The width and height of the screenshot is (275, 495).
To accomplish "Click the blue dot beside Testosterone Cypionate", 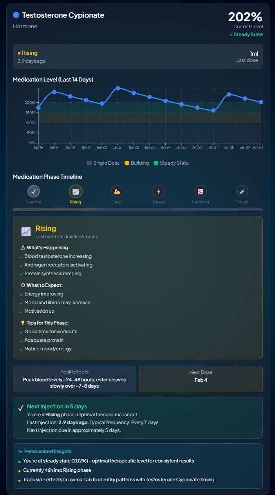I will (16, 15).
